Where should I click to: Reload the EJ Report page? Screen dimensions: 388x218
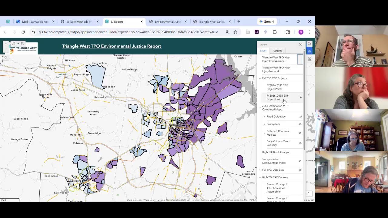[23, 32]
